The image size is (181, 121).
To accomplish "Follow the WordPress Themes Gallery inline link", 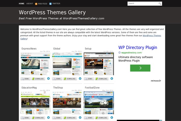I will 152,36.
